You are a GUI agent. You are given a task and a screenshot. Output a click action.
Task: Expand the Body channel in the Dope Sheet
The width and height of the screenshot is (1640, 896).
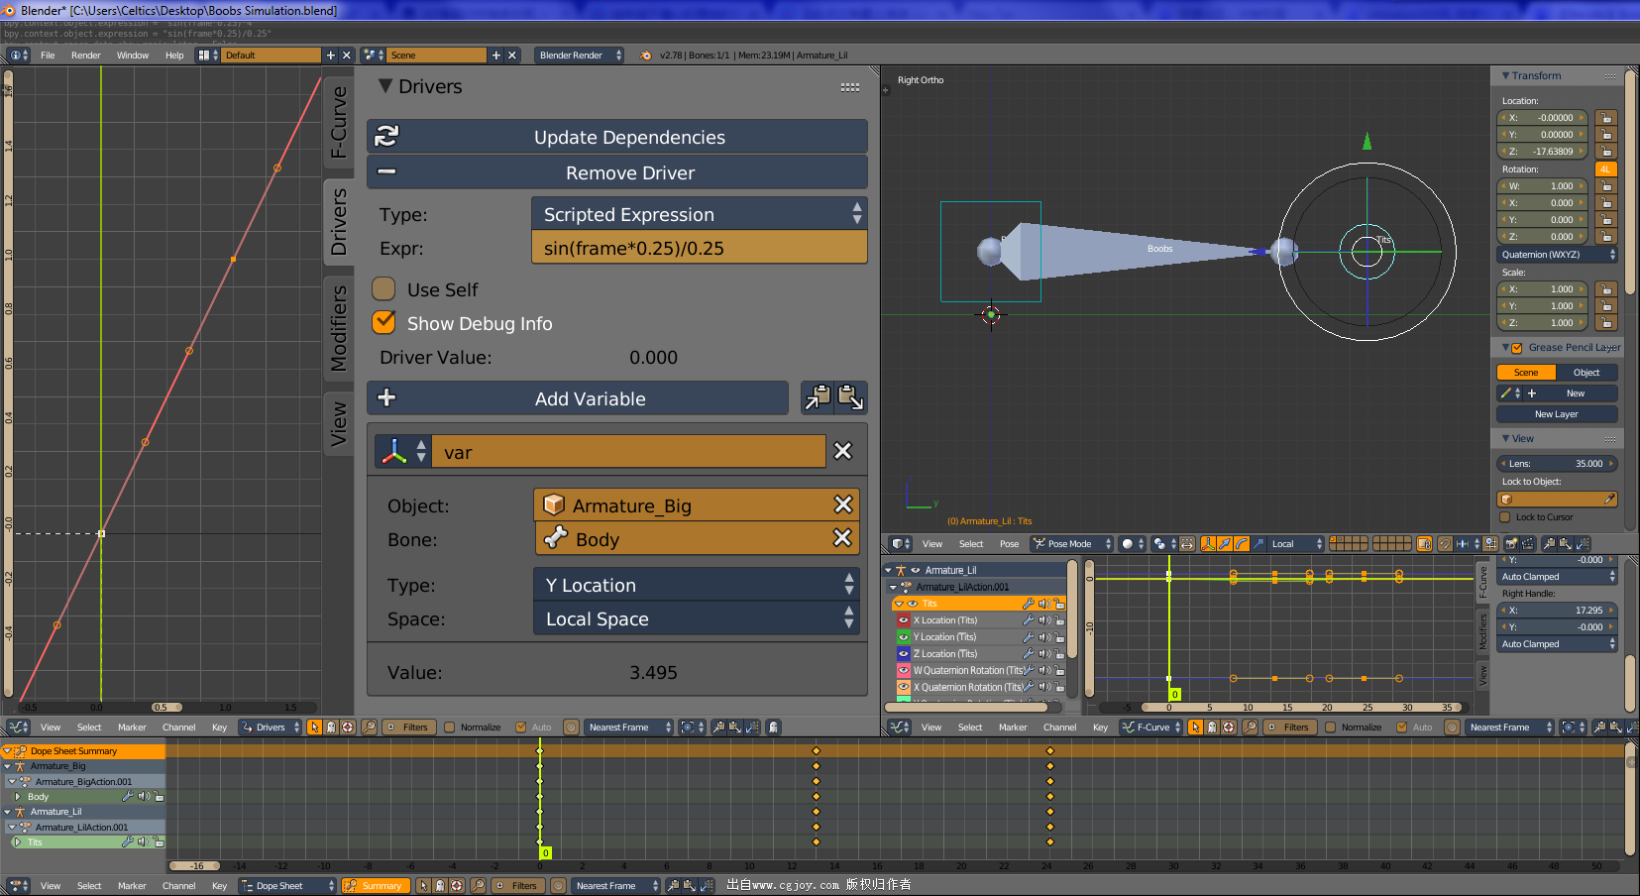click(17, 797)
